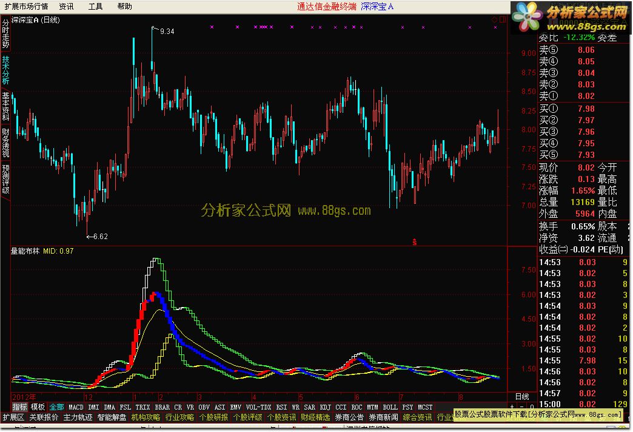
Task: Click the 量能布林 indicator title
Action: point(25,251)
